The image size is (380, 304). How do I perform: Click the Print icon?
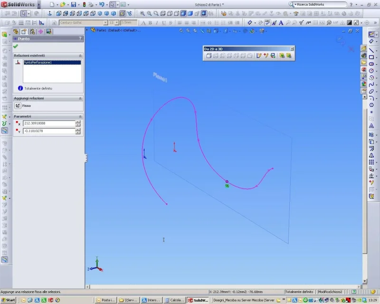91,4
